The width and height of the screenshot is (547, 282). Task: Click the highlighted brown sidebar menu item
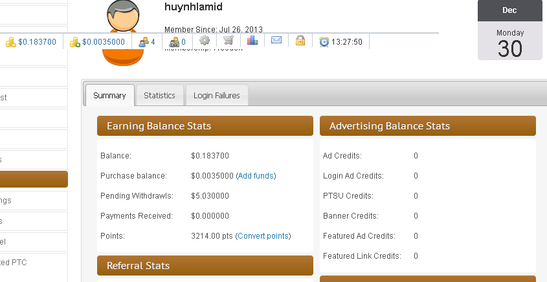point(34,179)
